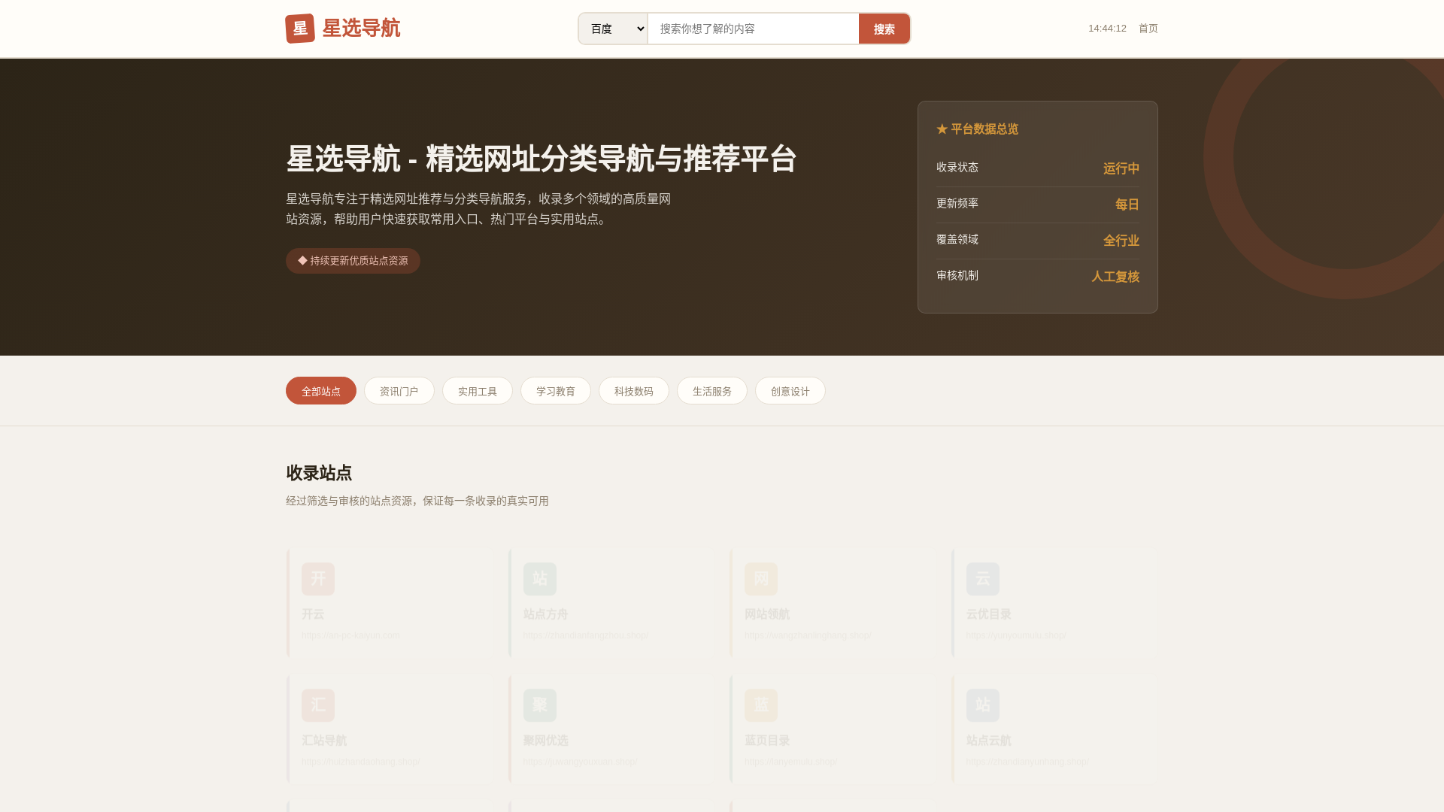
Task: Focus the 搜索你想了解的内容 search field
Action: point(753,29)
